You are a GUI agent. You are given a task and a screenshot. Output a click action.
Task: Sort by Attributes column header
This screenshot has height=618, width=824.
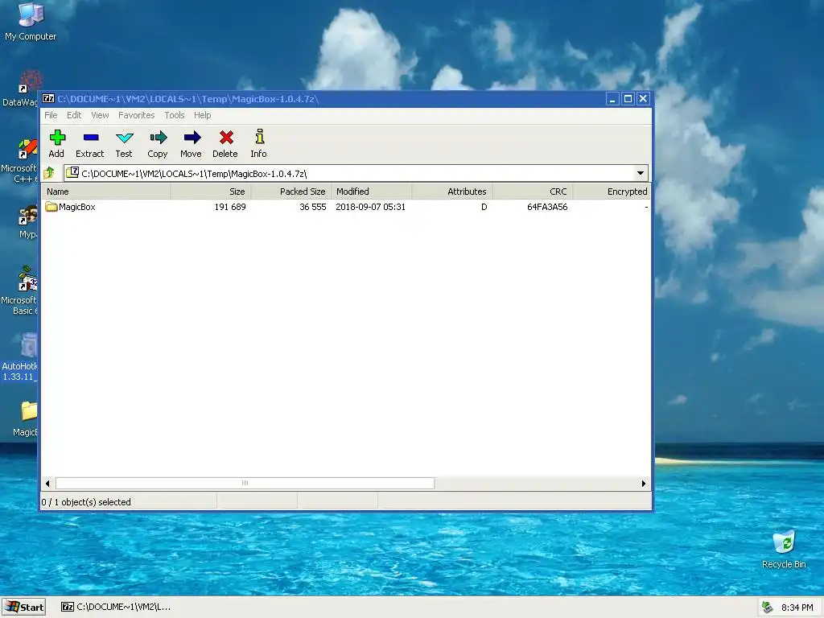click(x=452, y=192)
